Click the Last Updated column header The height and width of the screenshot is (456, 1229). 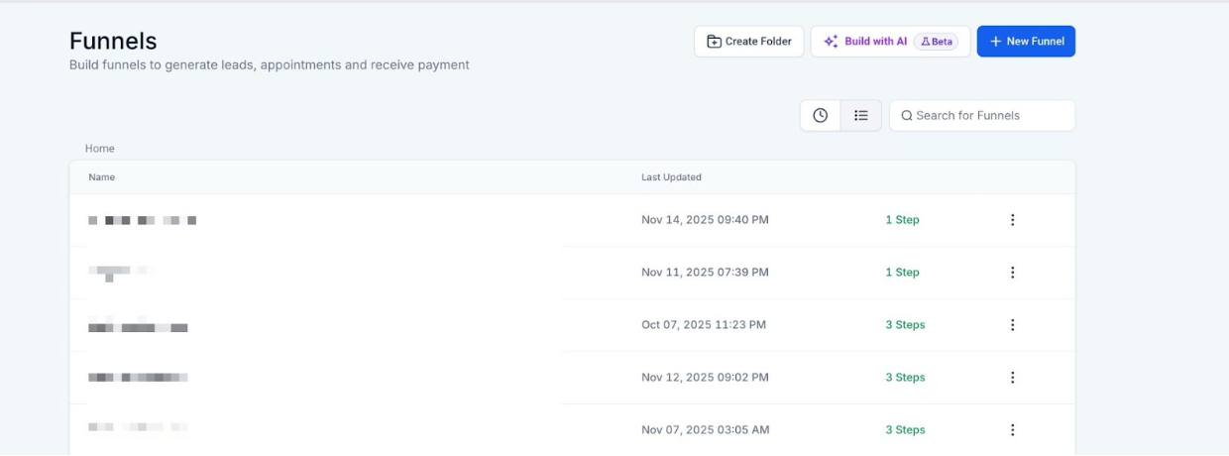[671, 177]
